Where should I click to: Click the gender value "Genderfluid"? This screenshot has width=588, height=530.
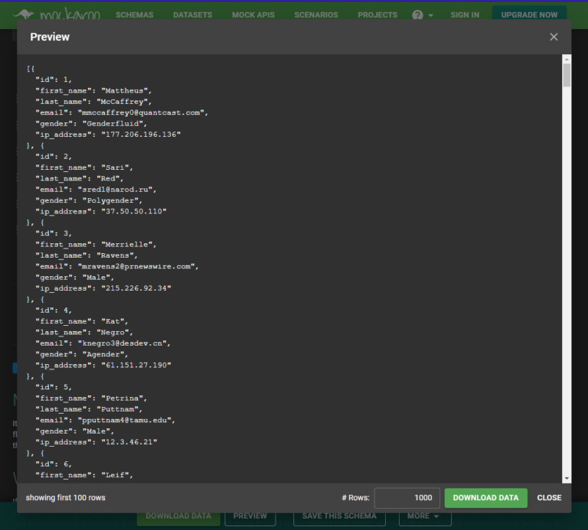(113, 124)
